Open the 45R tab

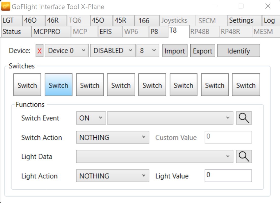click(x=123, y=20)
